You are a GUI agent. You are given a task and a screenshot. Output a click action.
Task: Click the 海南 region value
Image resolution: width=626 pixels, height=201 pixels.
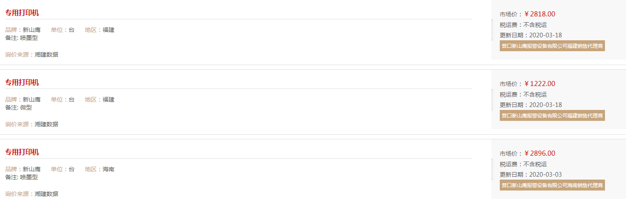(x=109, y=170)
